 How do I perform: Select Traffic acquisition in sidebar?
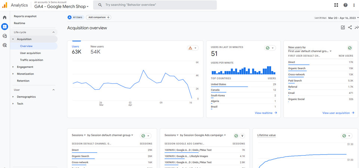click(31, 60)
